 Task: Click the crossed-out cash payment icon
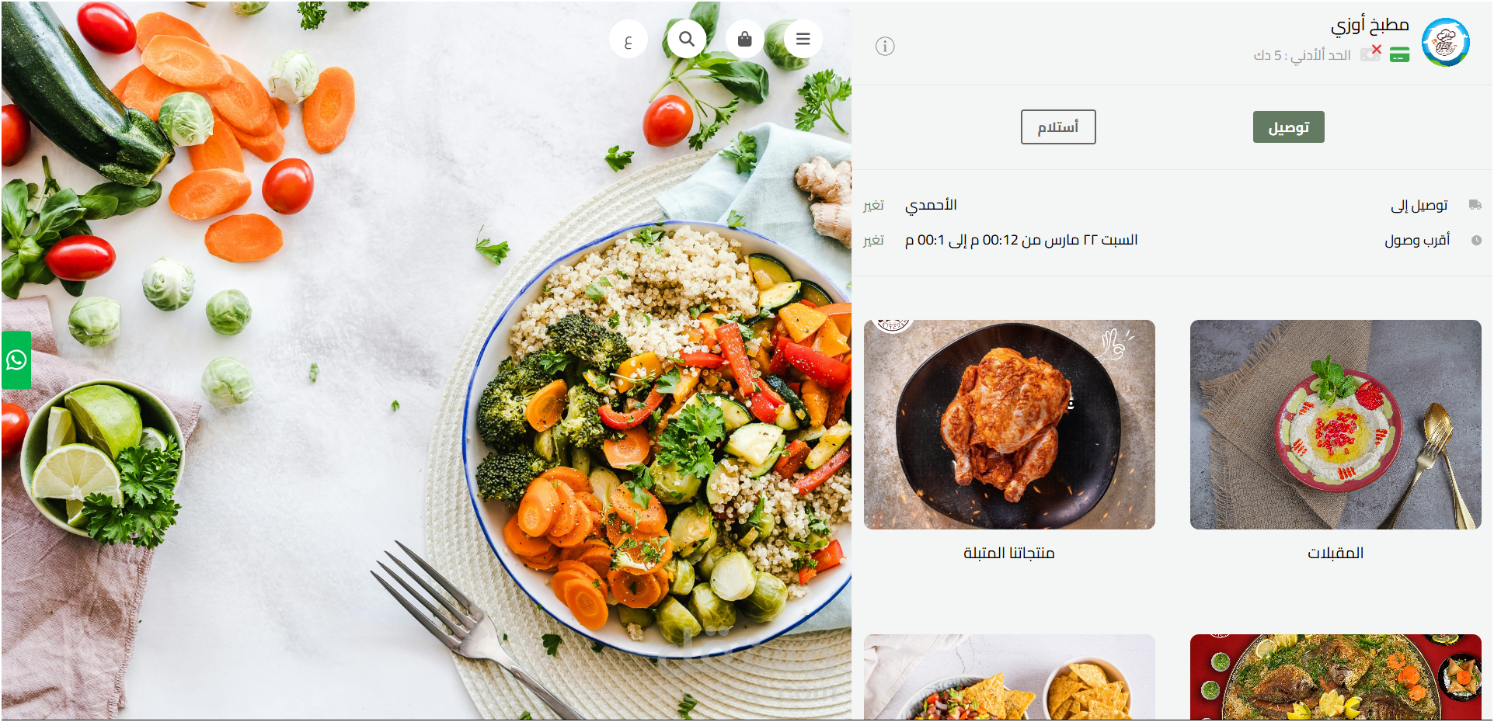(x=1370, y=54)
